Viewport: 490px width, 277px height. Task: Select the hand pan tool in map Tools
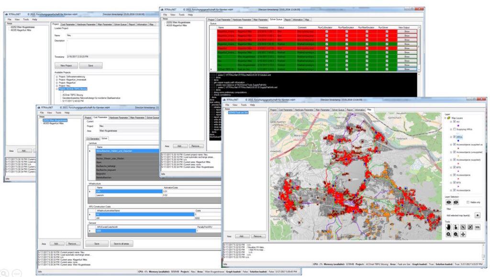coord(449,227)
